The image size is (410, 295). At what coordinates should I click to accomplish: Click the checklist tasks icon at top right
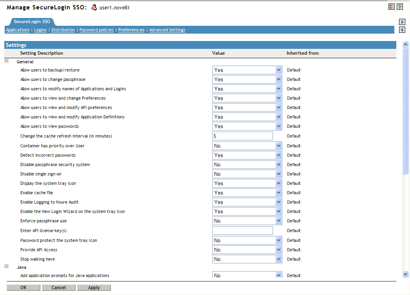click(x=391, y=6)
